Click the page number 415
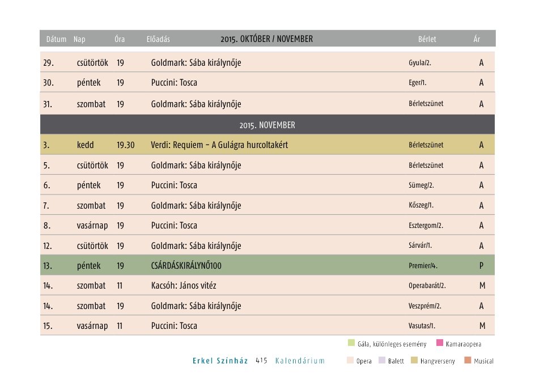This screenshot has height=385, width=535. (261, 361)
